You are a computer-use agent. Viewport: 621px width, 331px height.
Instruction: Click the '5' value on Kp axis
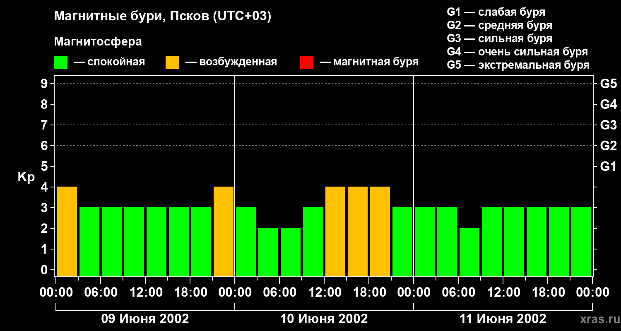[44, 167]
